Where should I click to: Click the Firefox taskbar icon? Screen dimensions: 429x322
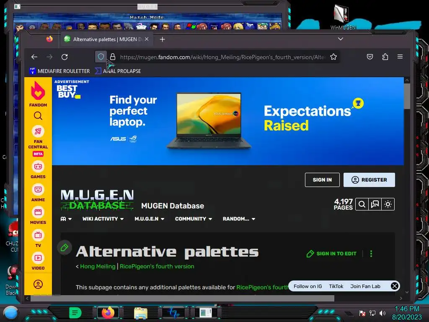pos(108,313)
